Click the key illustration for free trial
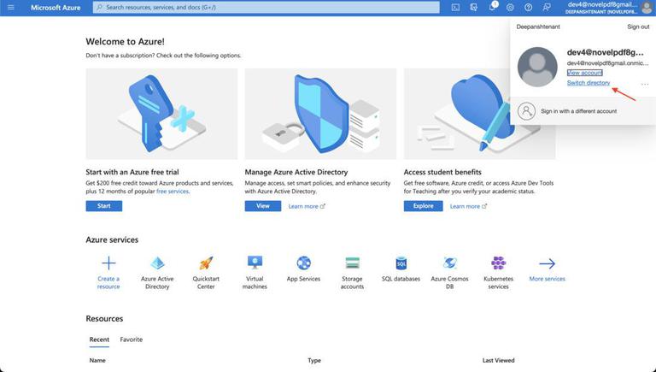The image size is (656, 372). [161, 114]
